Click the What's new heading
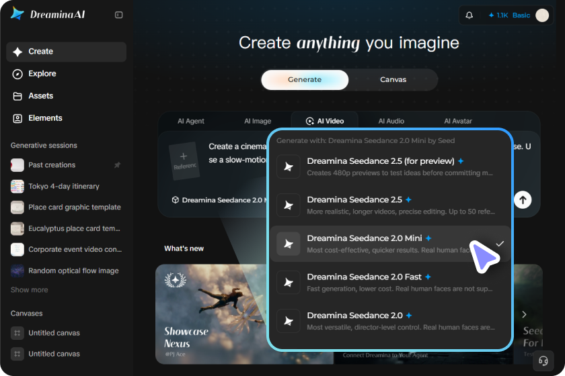 (x=184, y=248)
